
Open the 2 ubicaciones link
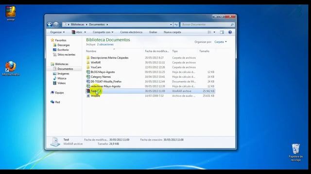pos(105,44)
